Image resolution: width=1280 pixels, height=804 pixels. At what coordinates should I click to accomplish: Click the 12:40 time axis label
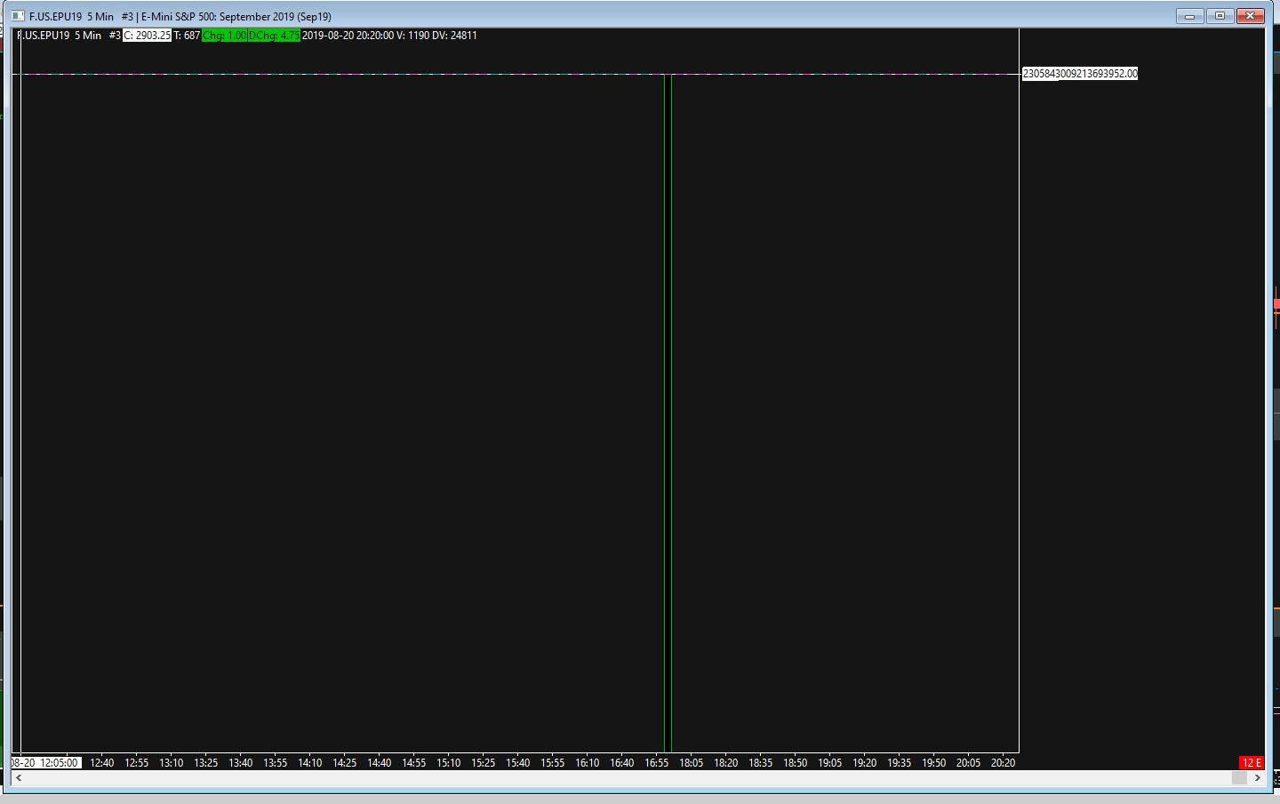(102, 763)
